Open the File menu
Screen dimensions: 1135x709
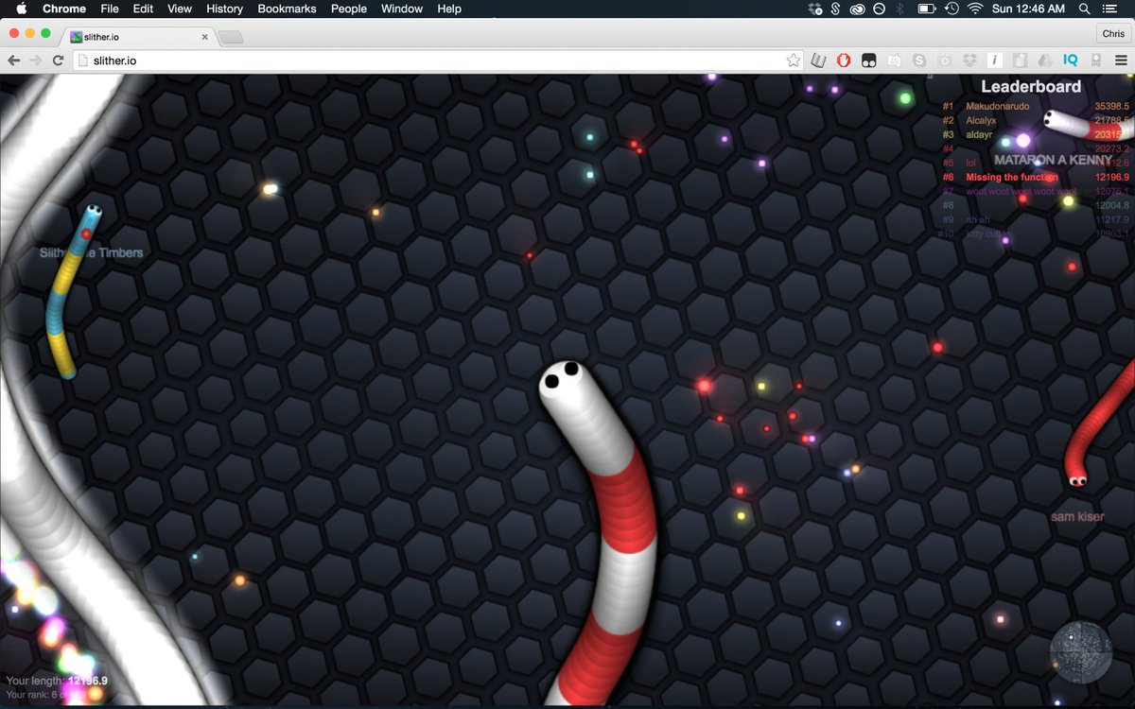110,9
